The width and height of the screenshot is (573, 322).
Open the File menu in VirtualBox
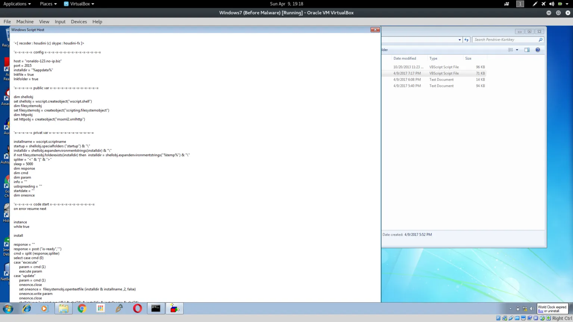tap(7, 22)
